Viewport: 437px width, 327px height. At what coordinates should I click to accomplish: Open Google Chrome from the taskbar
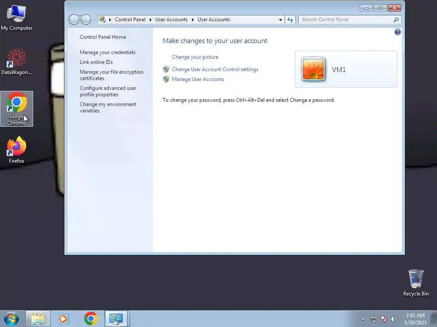pyautogui.click(x=90, y=318)
